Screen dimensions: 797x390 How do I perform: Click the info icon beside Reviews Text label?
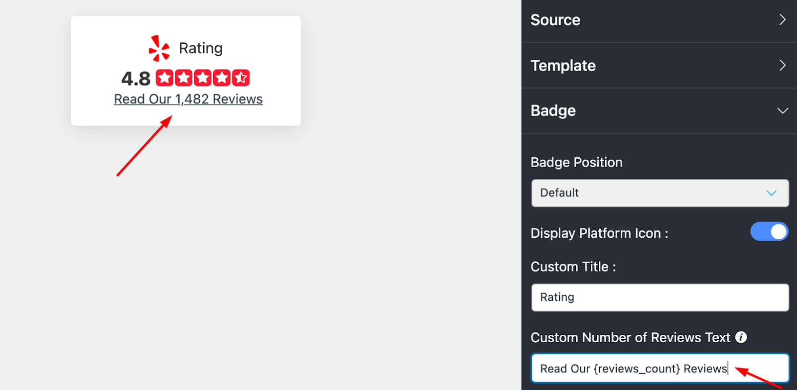pyautogui.click(x=741, y=337)
